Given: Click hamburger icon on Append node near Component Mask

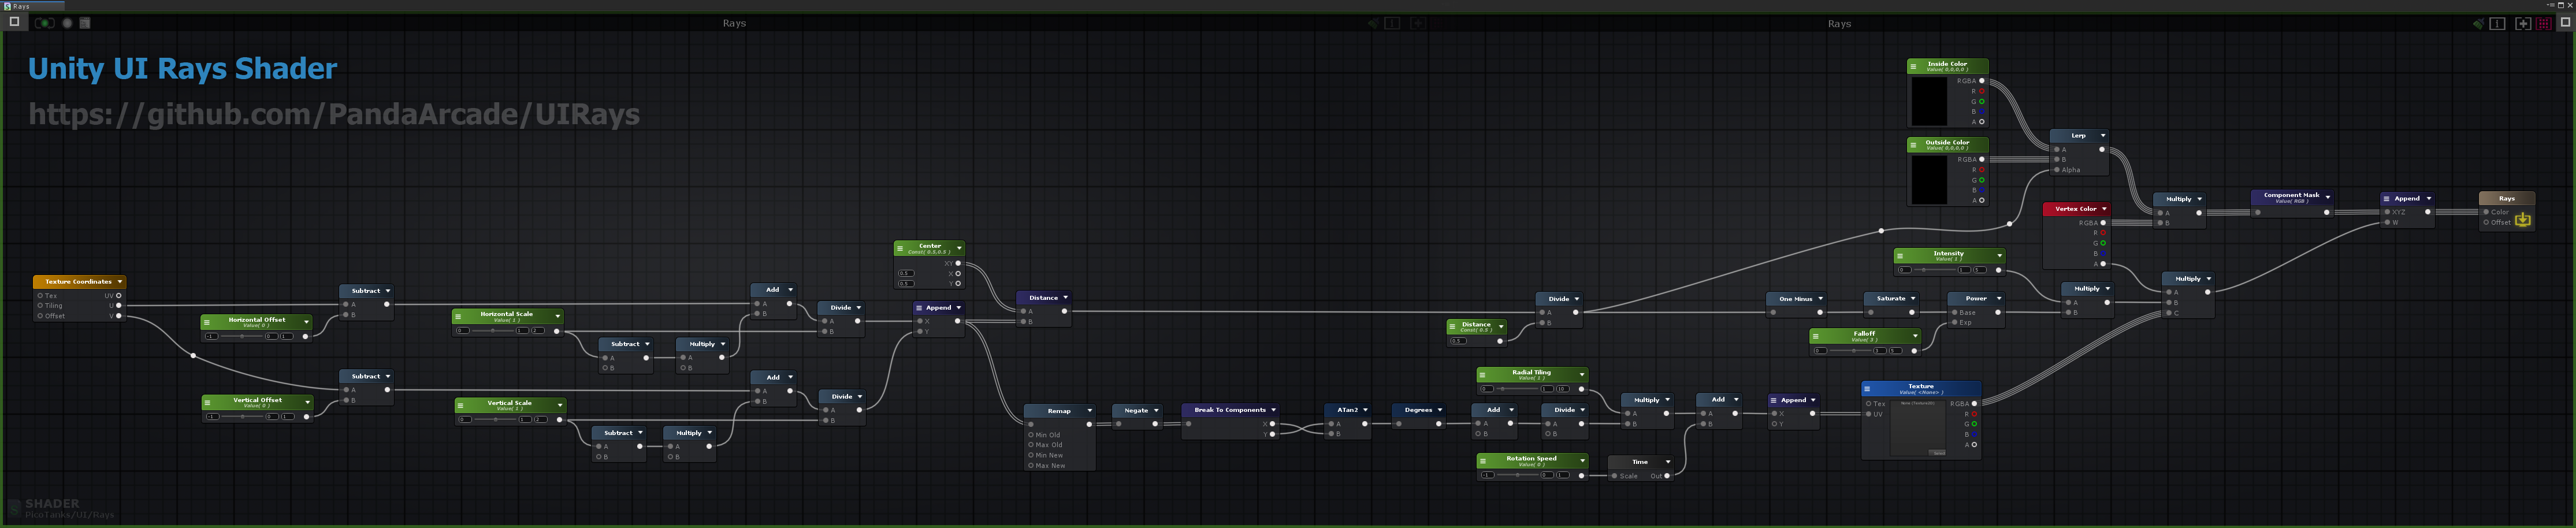Looking at the screenshot, I should tap(2387, 198).
